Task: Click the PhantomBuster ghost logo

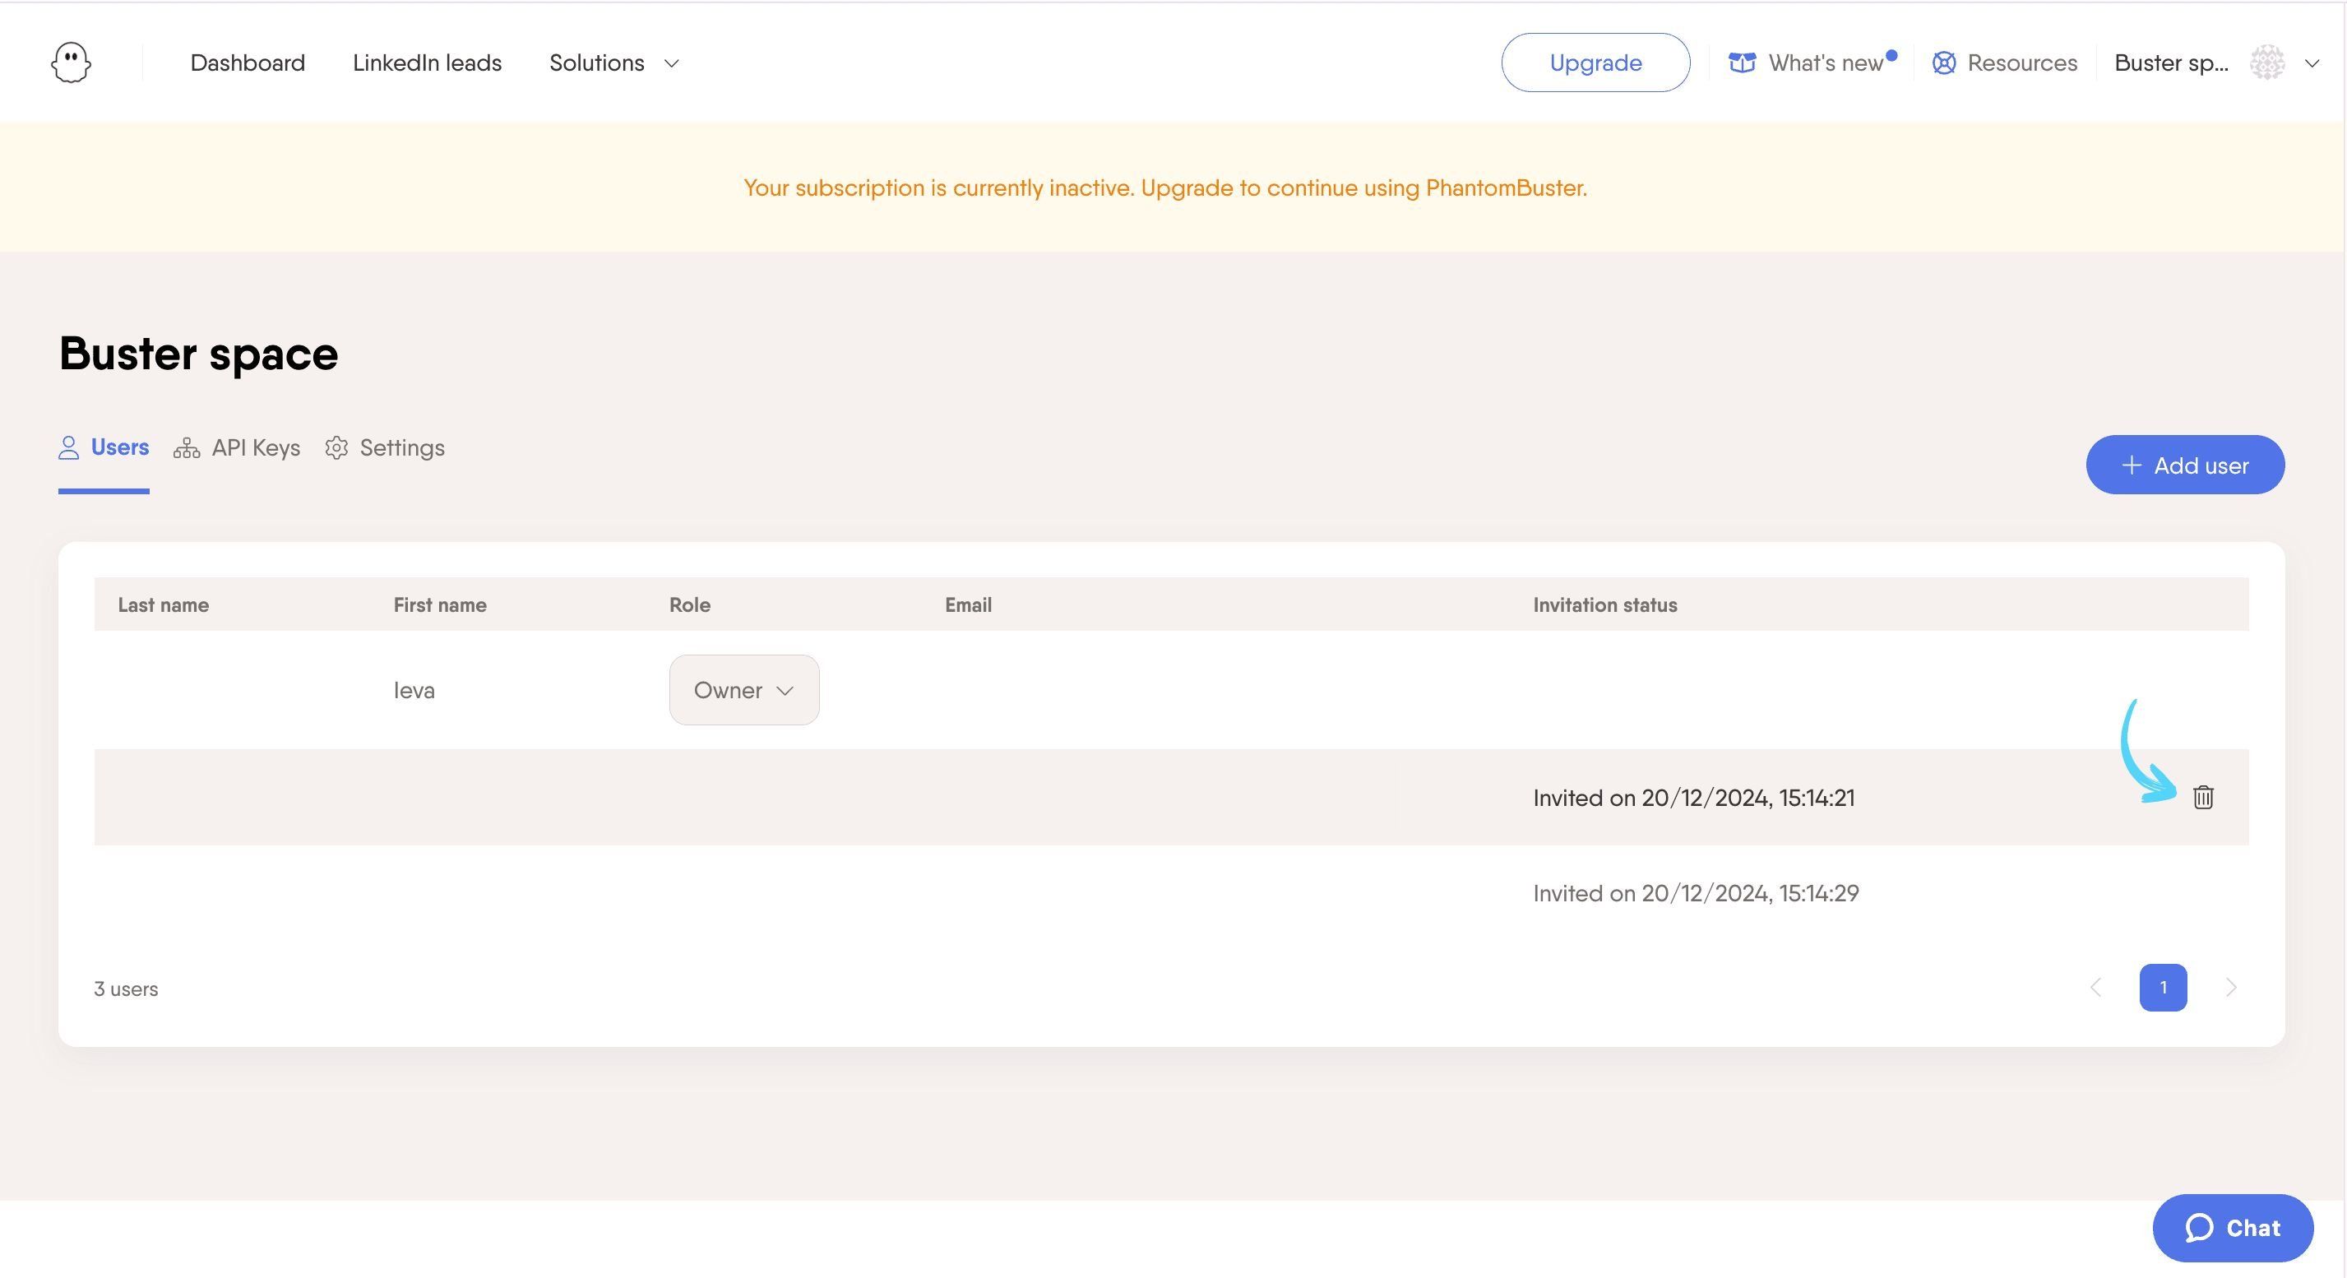Action: (x=70, y=63)
